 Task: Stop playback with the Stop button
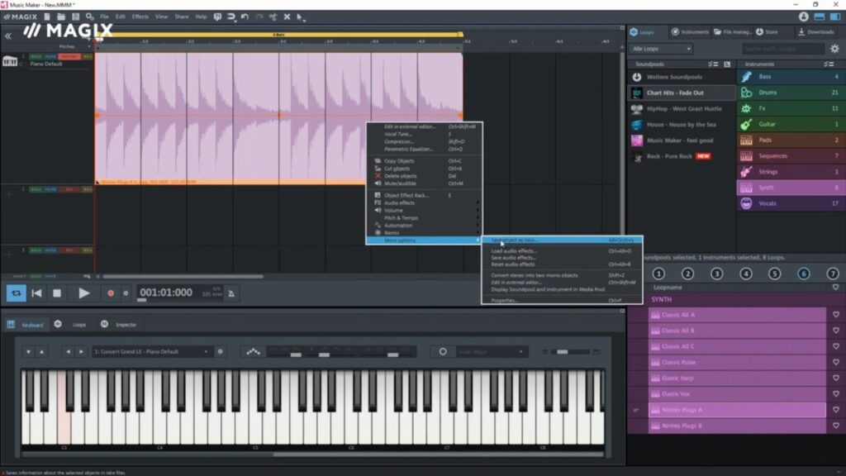pos(57,293)
